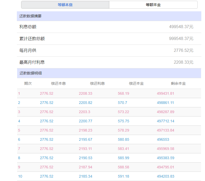This screenshot has height=181, width=205.
Task: Click the 偿还本金 column header
Action: 136,83
